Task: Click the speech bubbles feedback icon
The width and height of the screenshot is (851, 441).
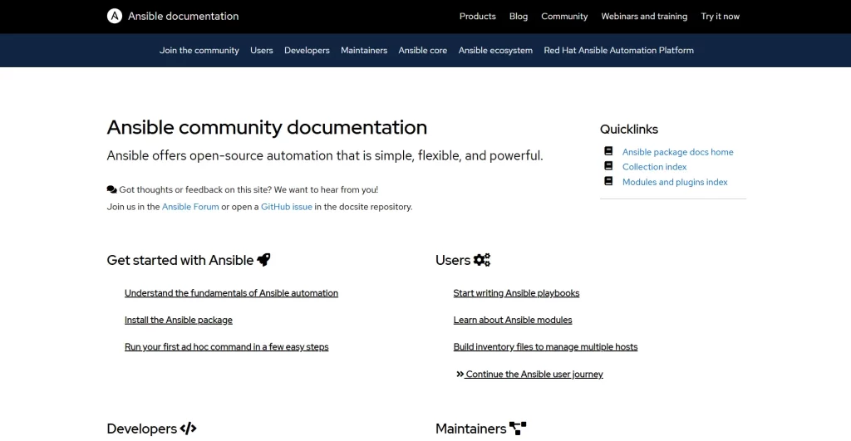Action: coord(112,189)
